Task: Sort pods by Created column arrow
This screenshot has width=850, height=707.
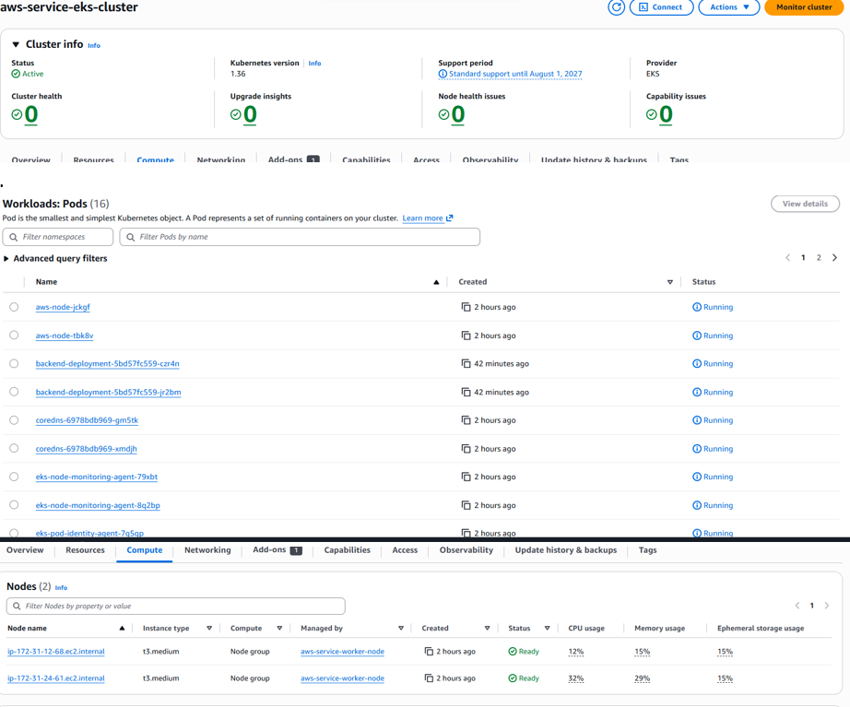Action: pos(670,282)
